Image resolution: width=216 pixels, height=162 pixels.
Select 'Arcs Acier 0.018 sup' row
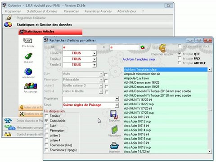pos(166,147)
